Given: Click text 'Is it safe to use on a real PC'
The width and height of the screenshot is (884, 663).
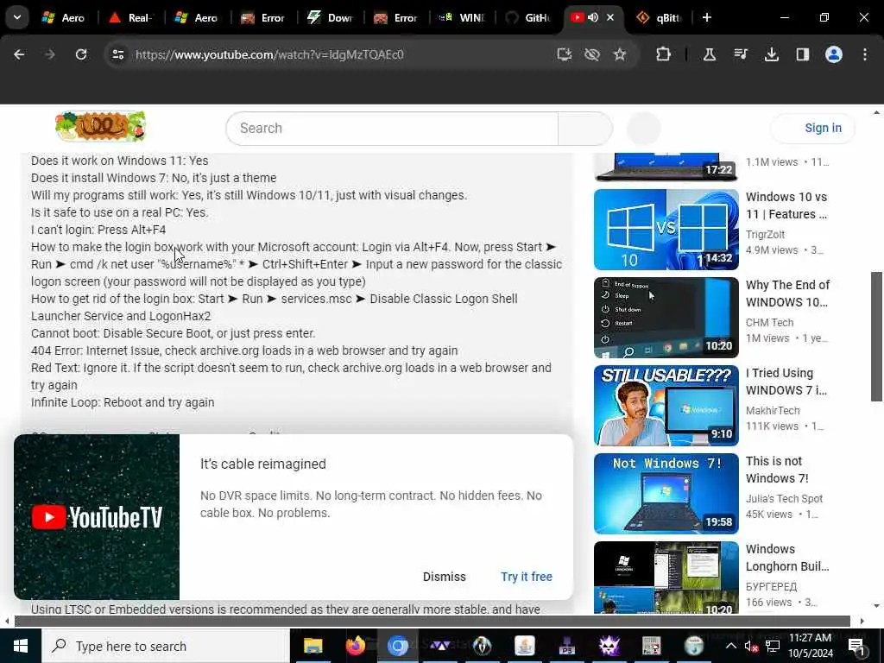Looking at the screenshot, I should coord(106,212).
